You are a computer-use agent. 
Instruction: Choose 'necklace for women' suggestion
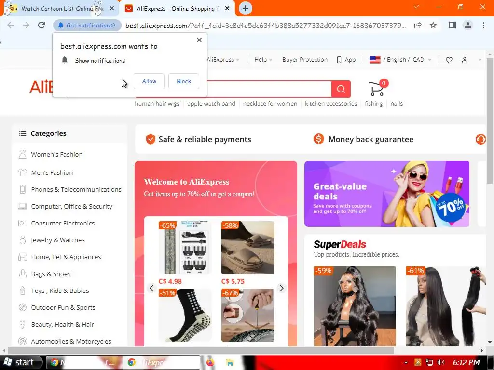click(x=270, y=104)
